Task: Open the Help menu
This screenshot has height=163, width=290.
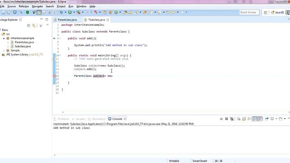Action: pyautogui.click(x=92, y=6)
